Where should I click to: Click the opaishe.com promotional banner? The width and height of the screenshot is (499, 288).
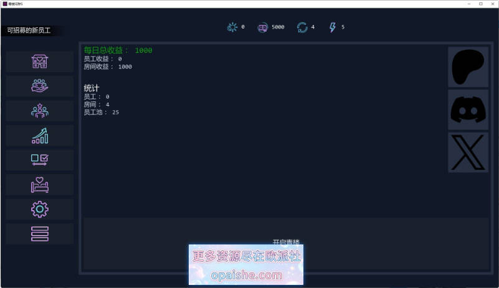(245, 264)
